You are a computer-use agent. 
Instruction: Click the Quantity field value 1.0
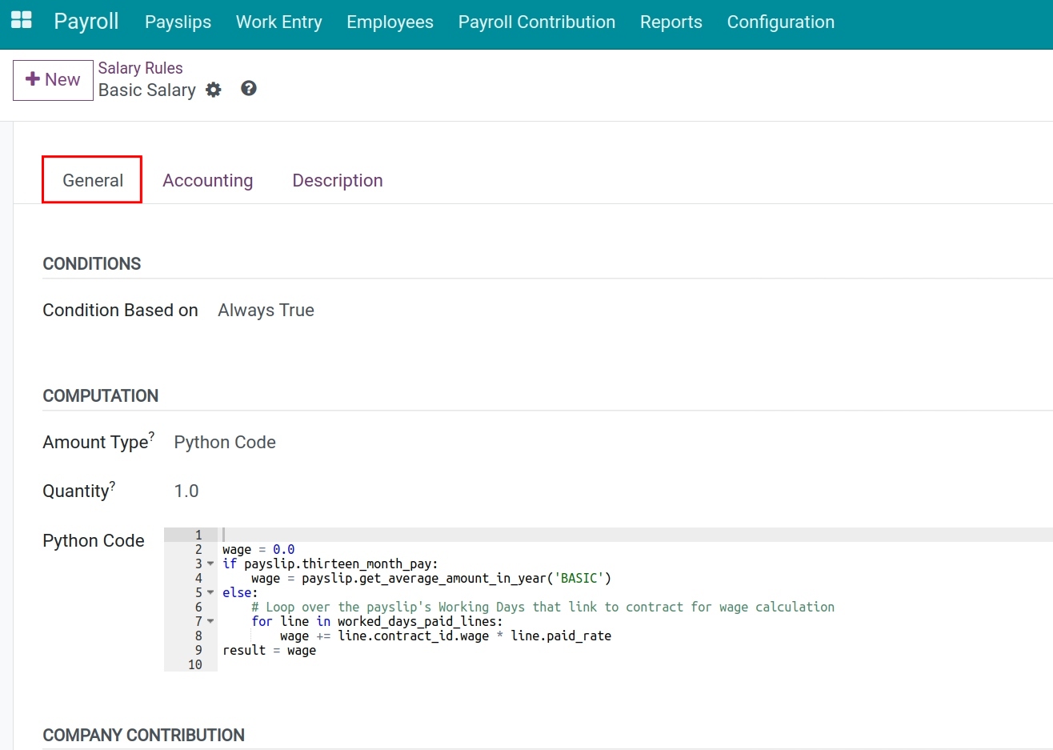pyautogui.click(x=186, y=491)
